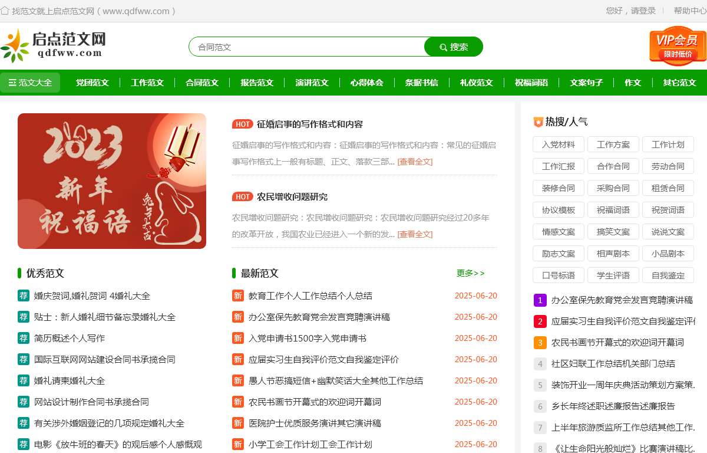Click the 热搜/人气 shield icon
The width and height of the screenshot is (707, 453).
(538, 122)
